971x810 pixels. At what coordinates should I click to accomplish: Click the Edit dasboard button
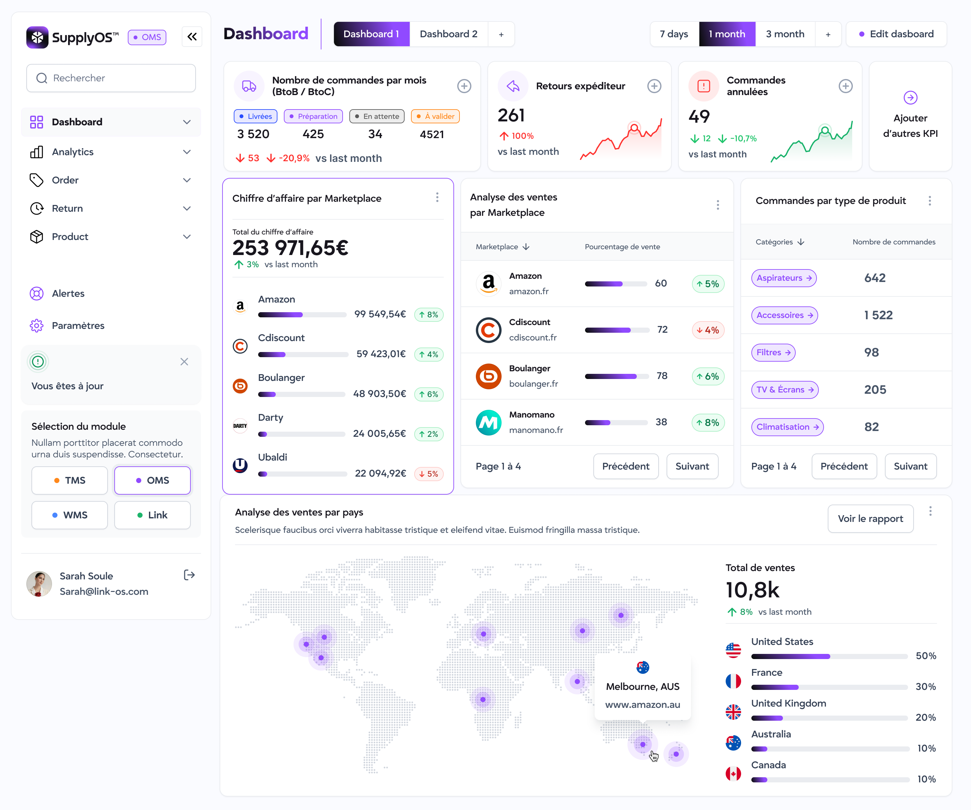pos(896,34)
